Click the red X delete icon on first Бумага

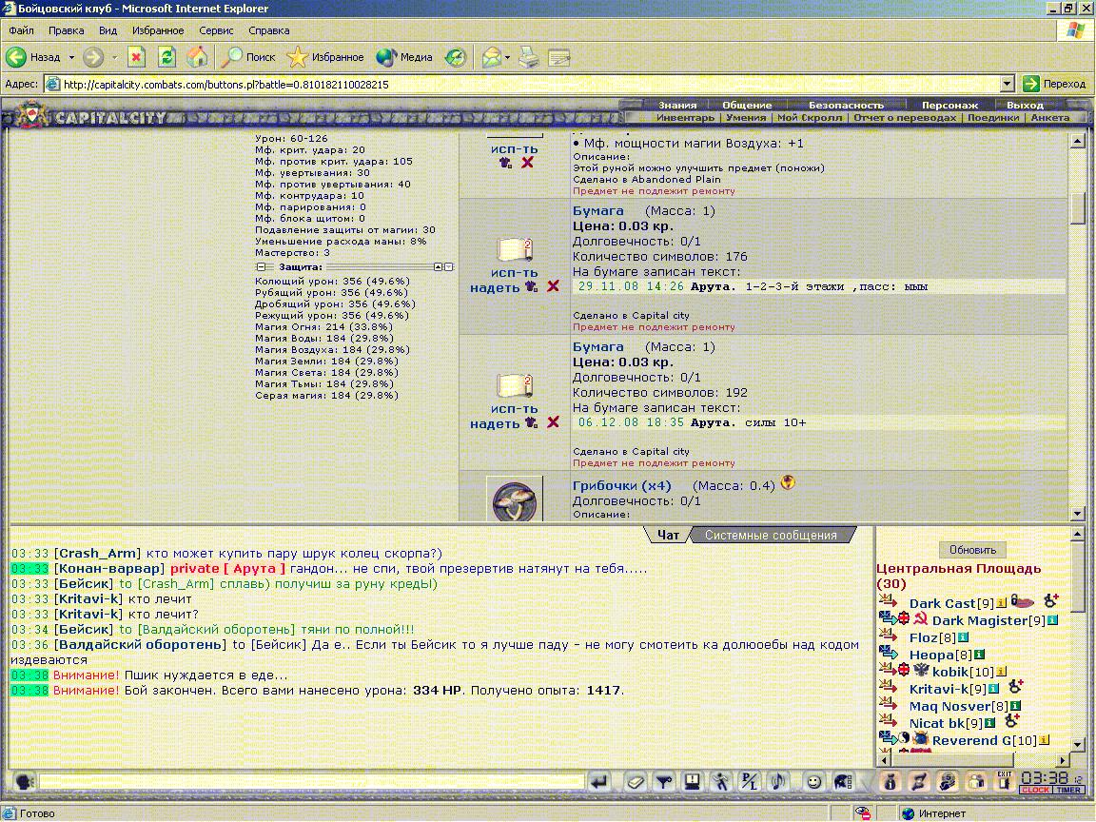click(553, 285)
